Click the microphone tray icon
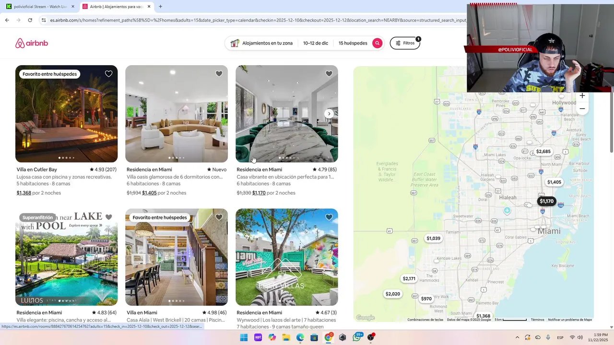This screenshot has height=345, width=614. 548,337
